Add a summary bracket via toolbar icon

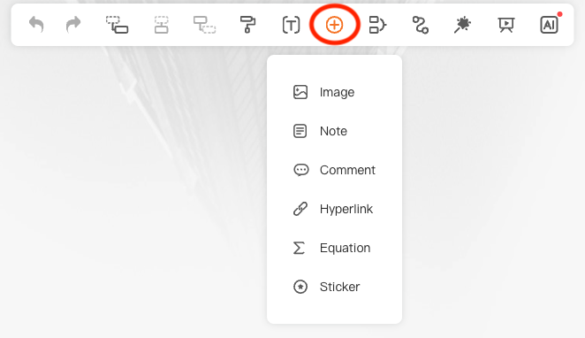click(x=377, y=25)
